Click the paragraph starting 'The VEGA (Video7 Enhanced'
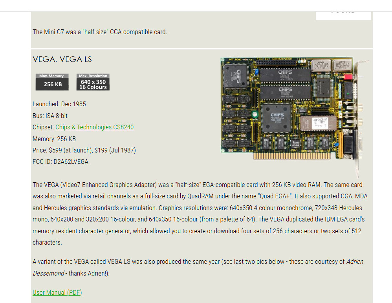392x303 pixels. point(200,214)
